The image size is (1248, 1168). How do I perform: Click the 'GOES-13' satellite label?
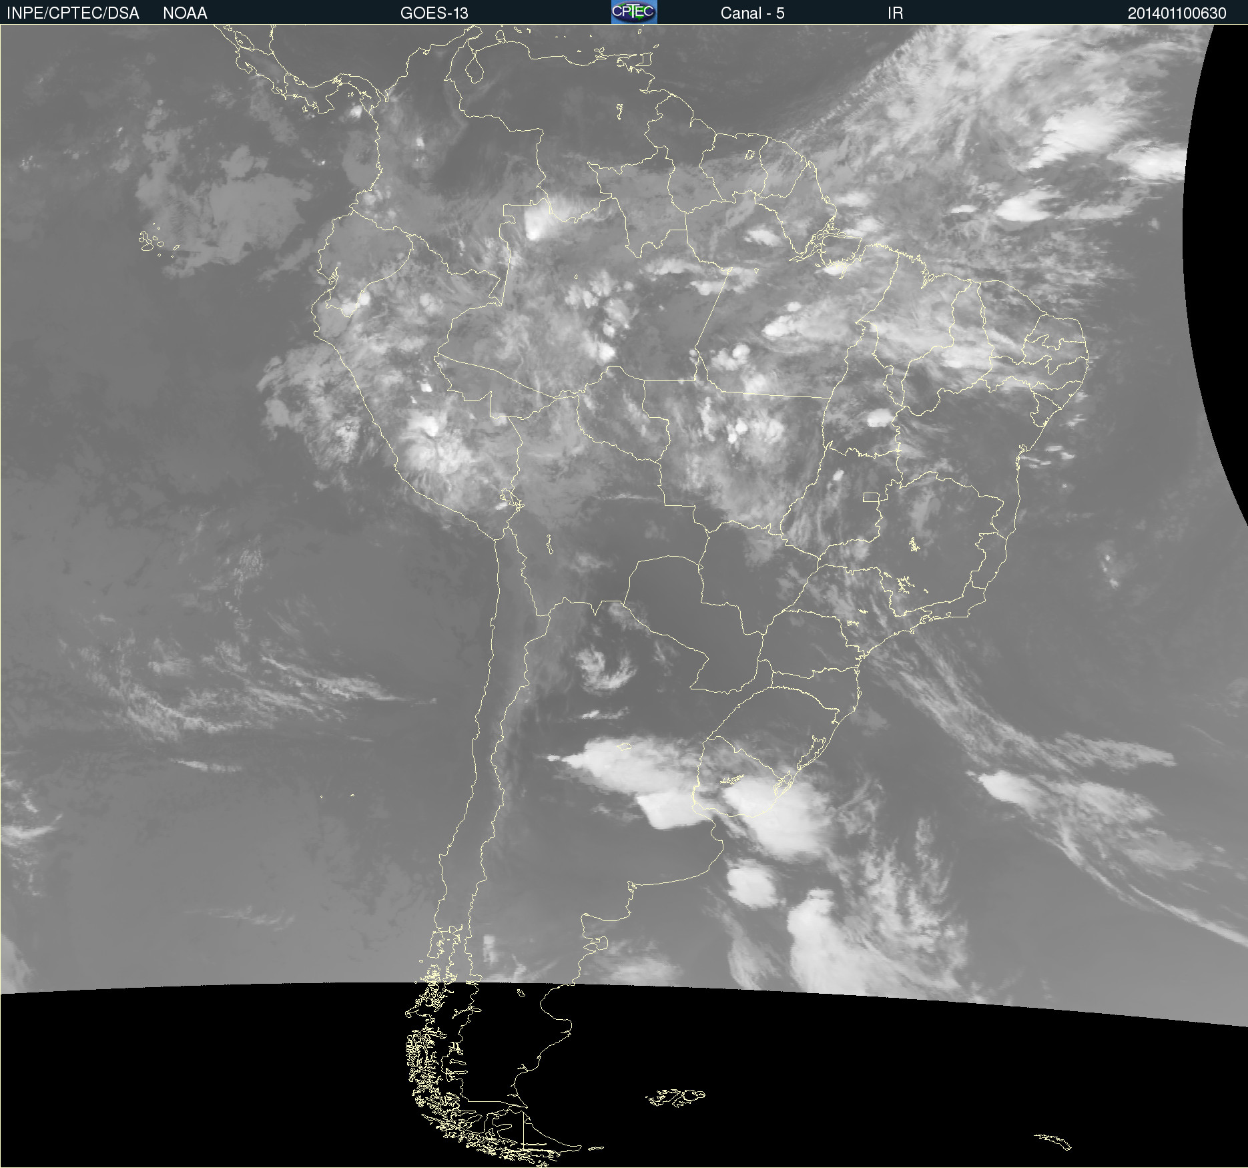pyautogui.click(x=434, y=13)
